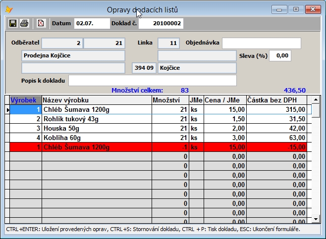This screenshot has width=326, height=239.
Task: Select the Kobliha 60g product cell
Action: click(97, 138)
